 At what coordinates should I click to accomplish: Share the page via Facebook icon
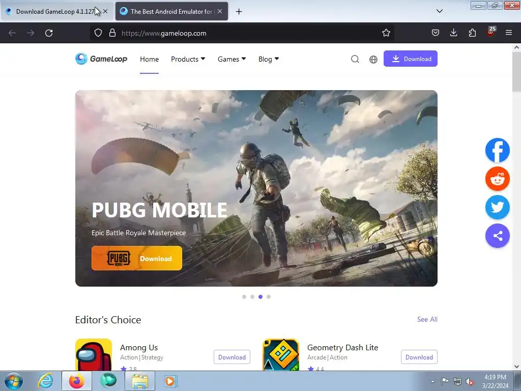coord(497,150)
